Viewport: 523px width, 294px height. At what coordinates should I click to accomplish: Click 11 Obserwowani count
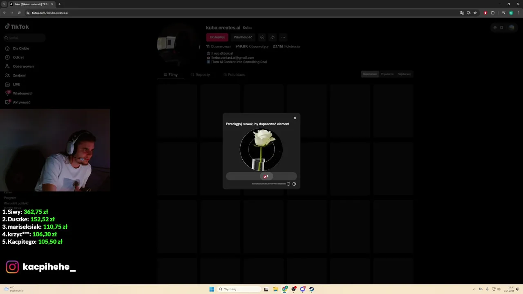click(x=219, y=47)
